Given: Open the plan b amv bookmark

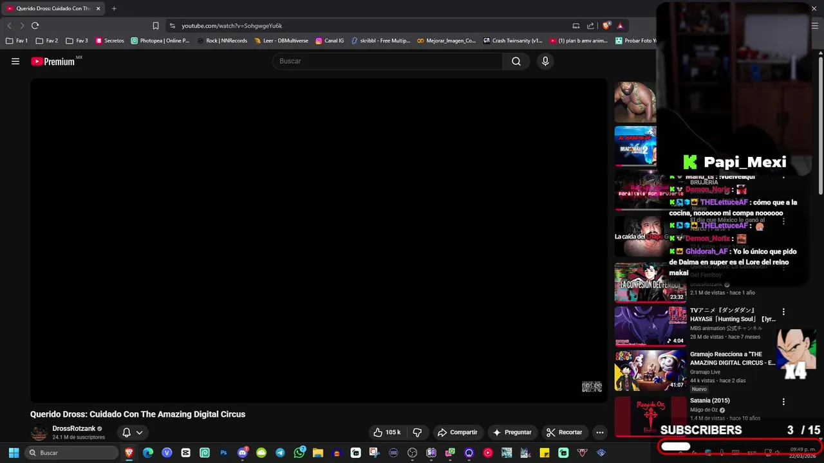Looking at the screenshot, I should (579, 41).
